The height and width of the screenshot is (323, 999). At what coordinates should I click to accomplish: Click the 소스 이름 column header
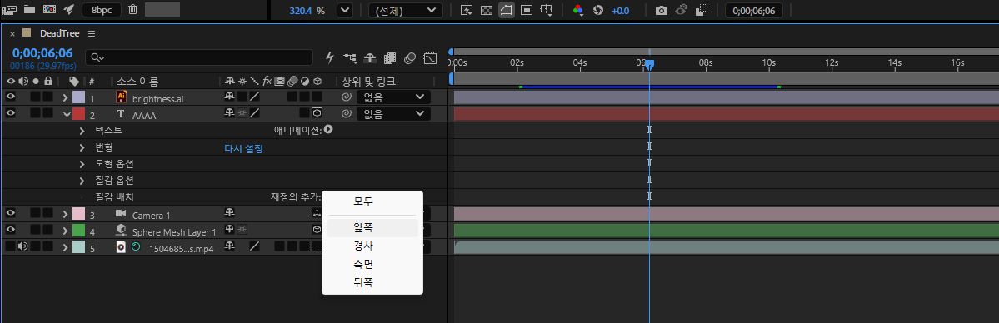137,82
